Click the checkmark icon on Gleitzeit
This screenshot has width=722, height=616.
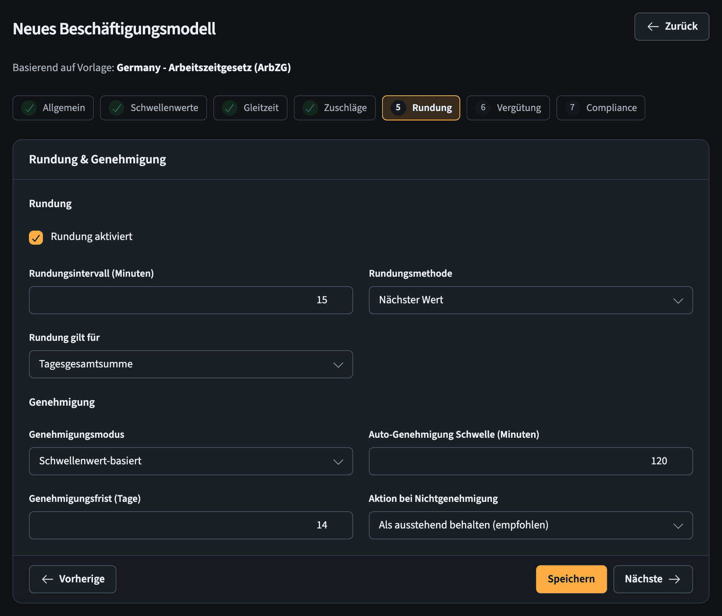[230, 108]
